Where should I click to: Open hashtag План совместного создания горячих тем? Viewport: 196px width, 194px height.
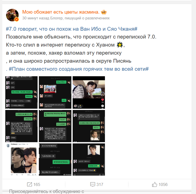point(79,69)
